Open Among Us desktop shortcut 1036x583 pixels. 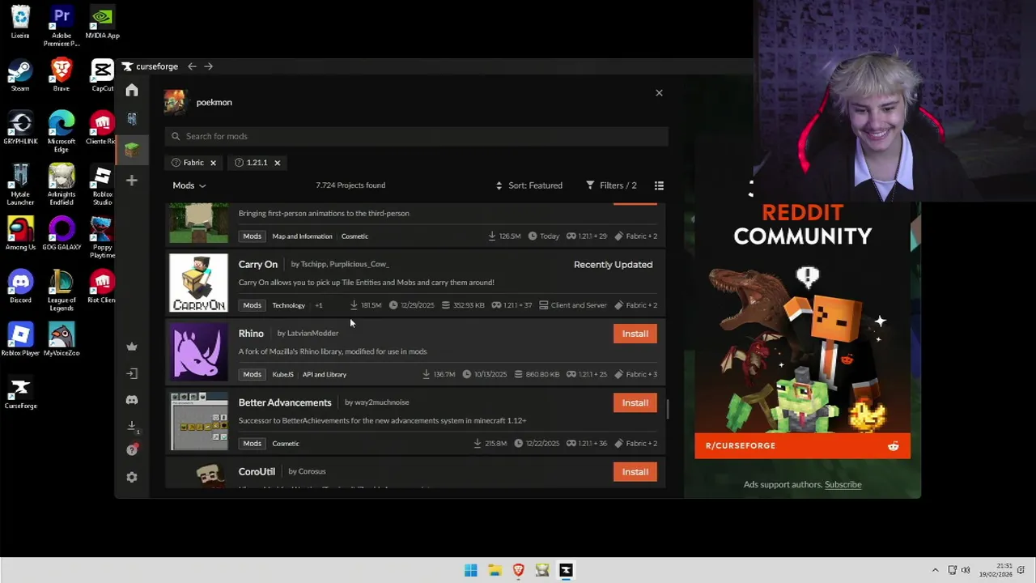[20, 233]
